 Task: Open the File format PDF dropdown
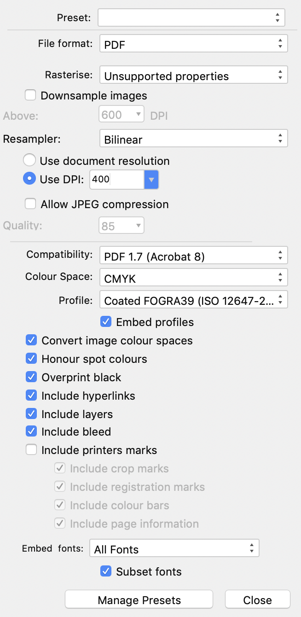(193, 44)
